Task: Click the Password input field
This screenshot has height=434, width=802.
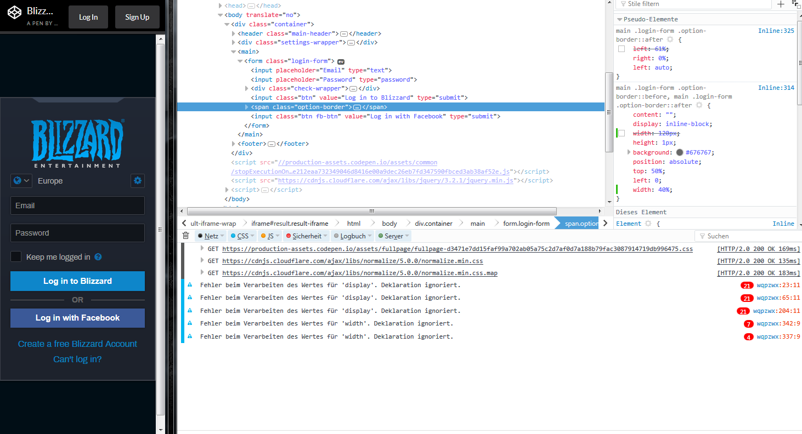Action: (77, 233)
